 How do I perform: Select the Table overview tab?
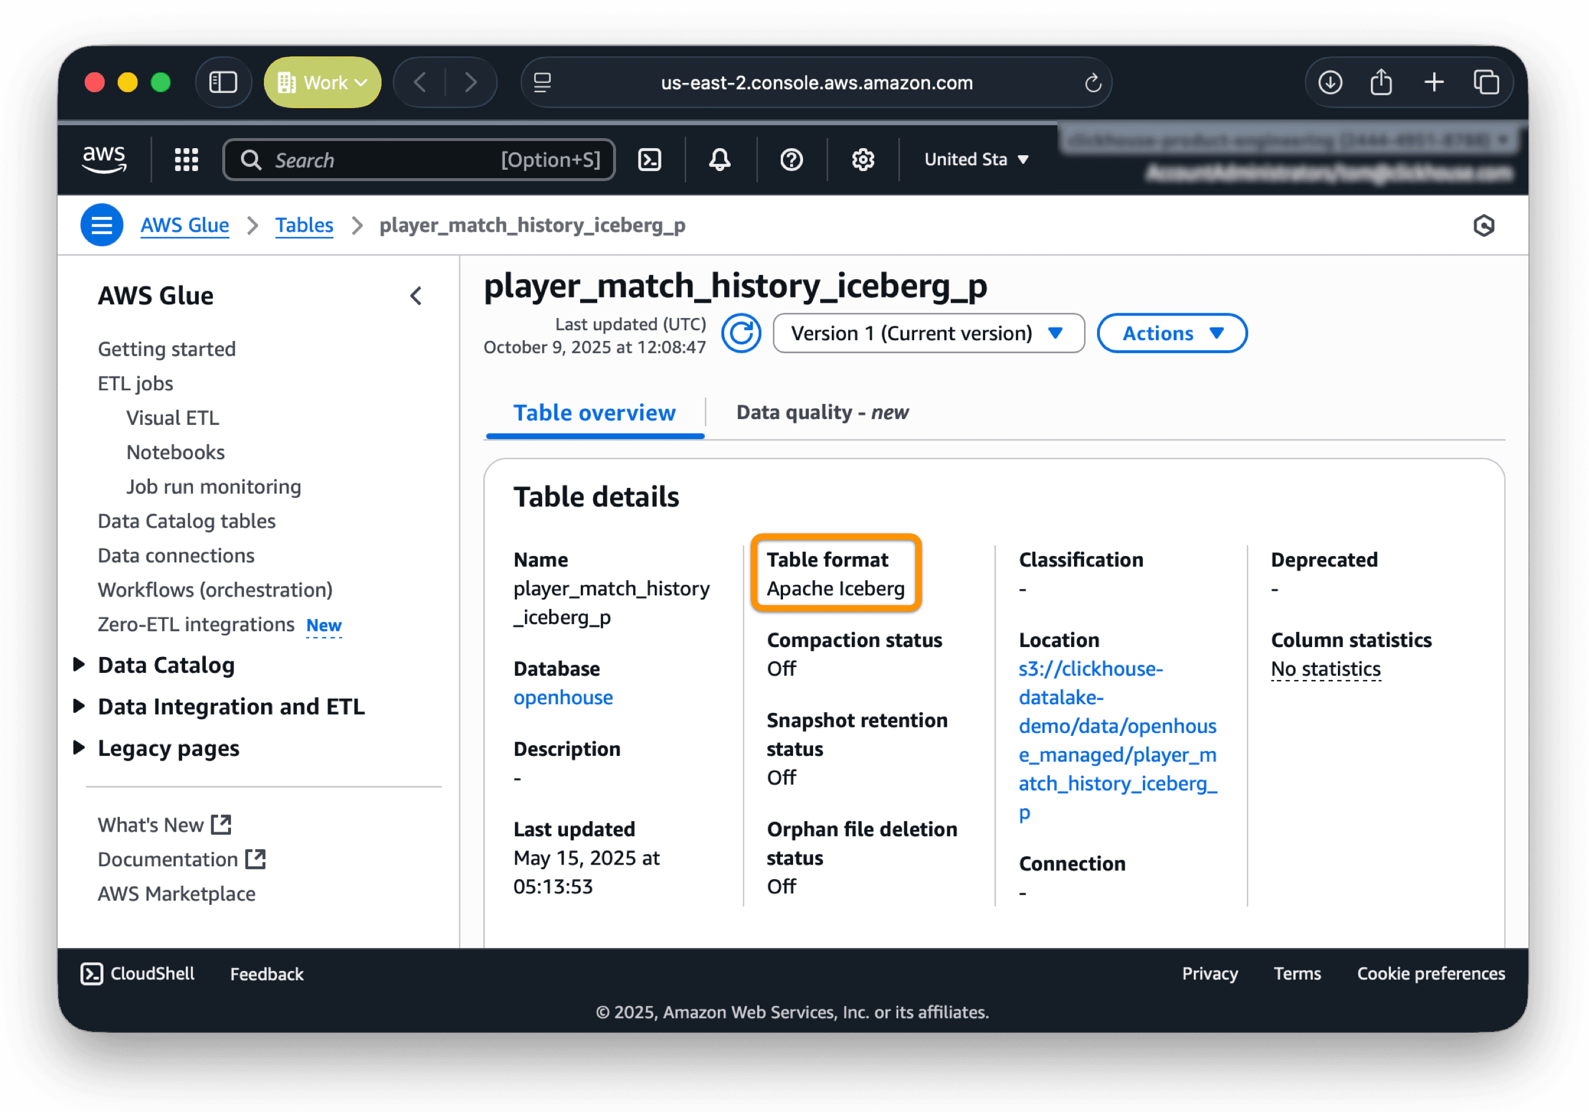click(594, 413)
